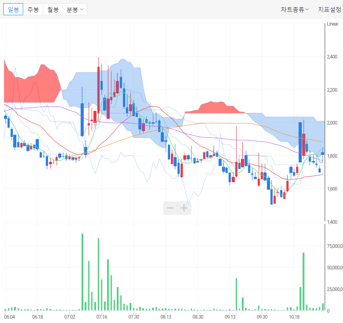Open the 차트종류 chart type dropdown
This screenshot has width=343, height=323.
295,9
